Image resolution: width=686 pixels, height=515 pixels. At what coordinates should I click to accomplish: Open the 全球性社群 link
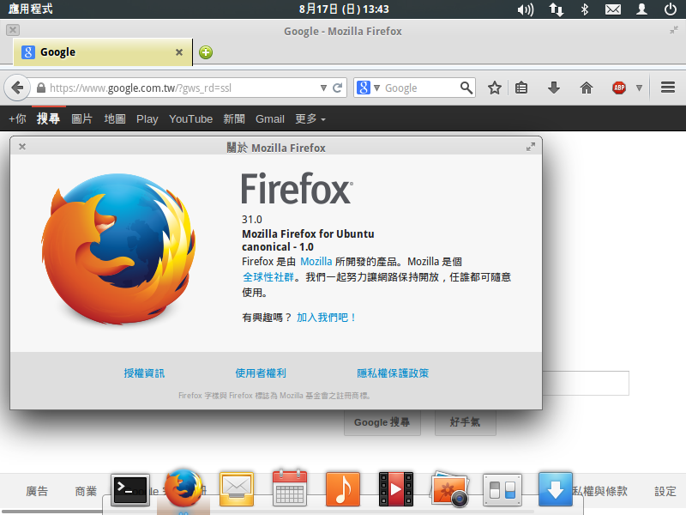268,276
